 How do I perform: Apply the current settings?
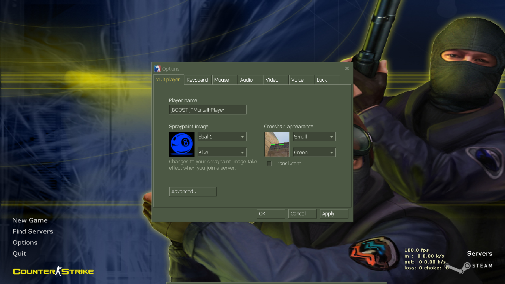pos(334,213)
